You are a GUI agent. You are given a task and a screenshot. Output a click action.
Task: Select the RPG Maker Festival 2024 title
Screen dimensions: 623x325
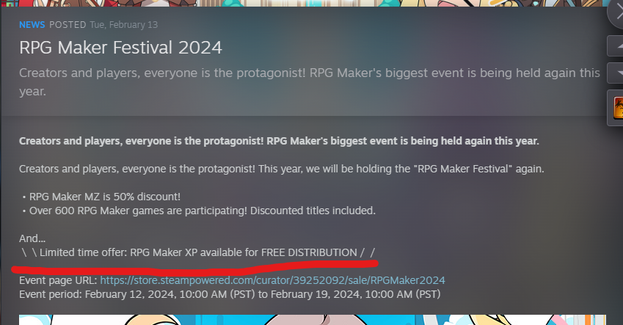coord(120,48)
